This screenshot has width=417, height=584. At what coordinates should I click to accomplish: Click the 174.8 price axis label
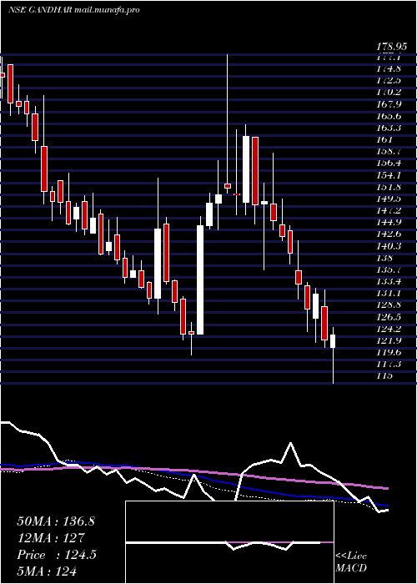[389, 69]
